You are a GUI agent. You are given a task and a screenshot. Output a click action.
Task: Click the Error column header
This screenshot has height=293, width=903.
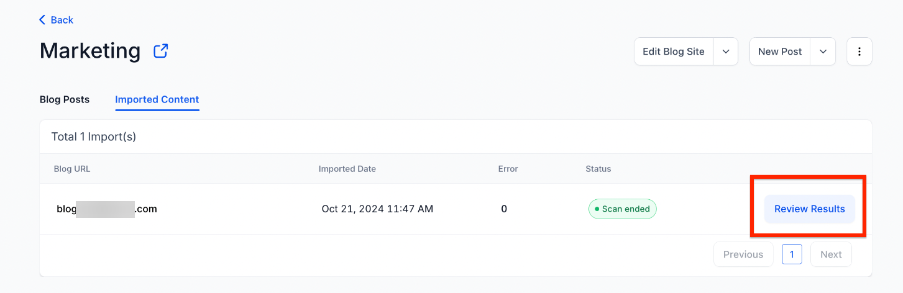tap(508, 169)
